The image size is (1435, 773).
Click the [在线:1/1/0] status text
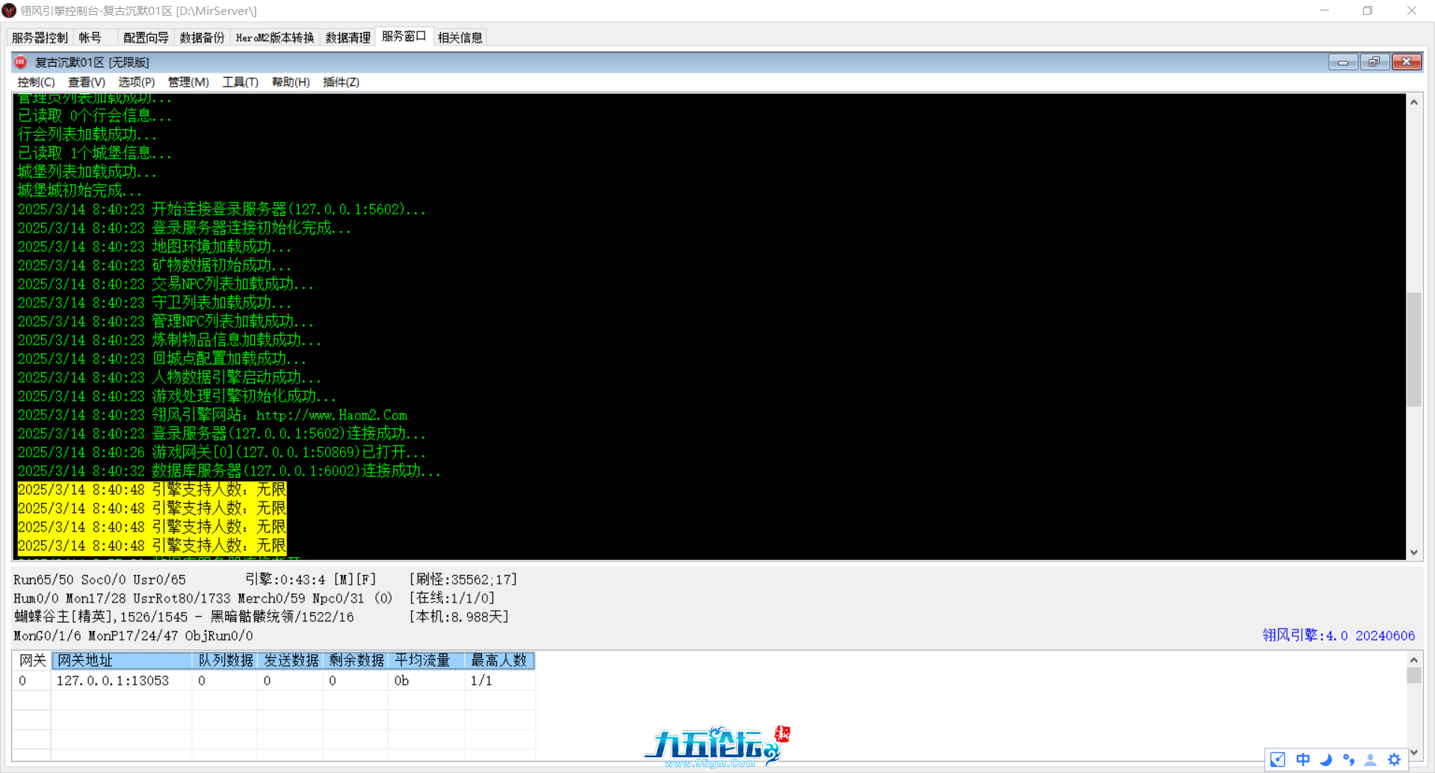(x=451, y=598)
